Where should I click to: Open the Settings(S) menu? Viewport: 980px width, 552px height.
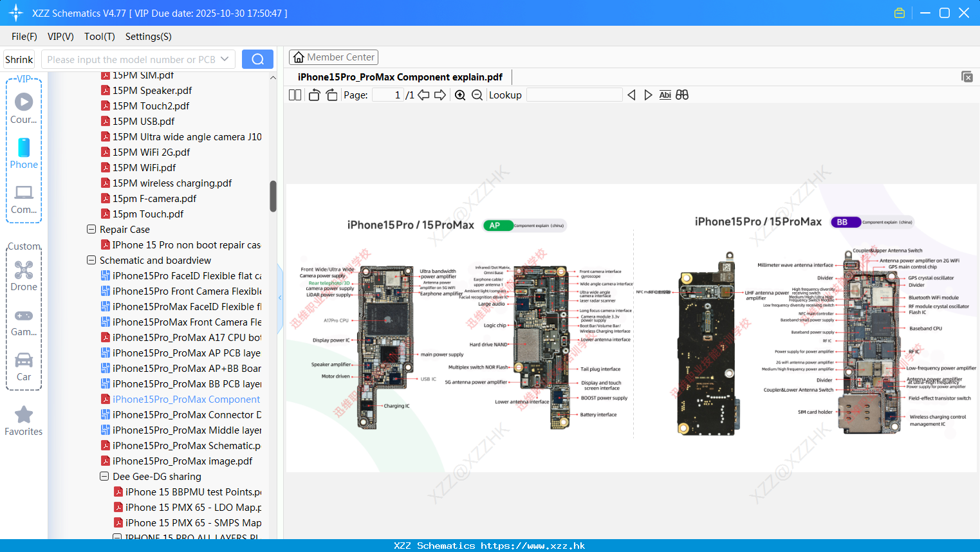click(x=148, y=37)
